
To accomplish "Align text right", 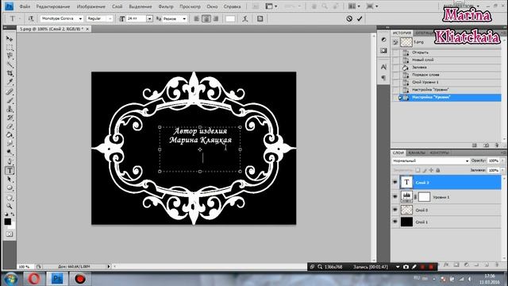I will pyautogui.click(x=216, y=19).
